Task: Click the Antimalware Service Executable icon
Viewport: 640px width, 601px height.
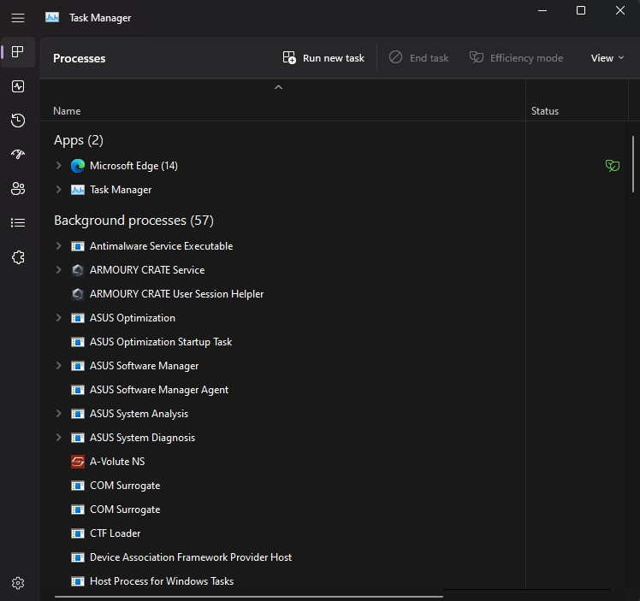Action: point(78,246)
